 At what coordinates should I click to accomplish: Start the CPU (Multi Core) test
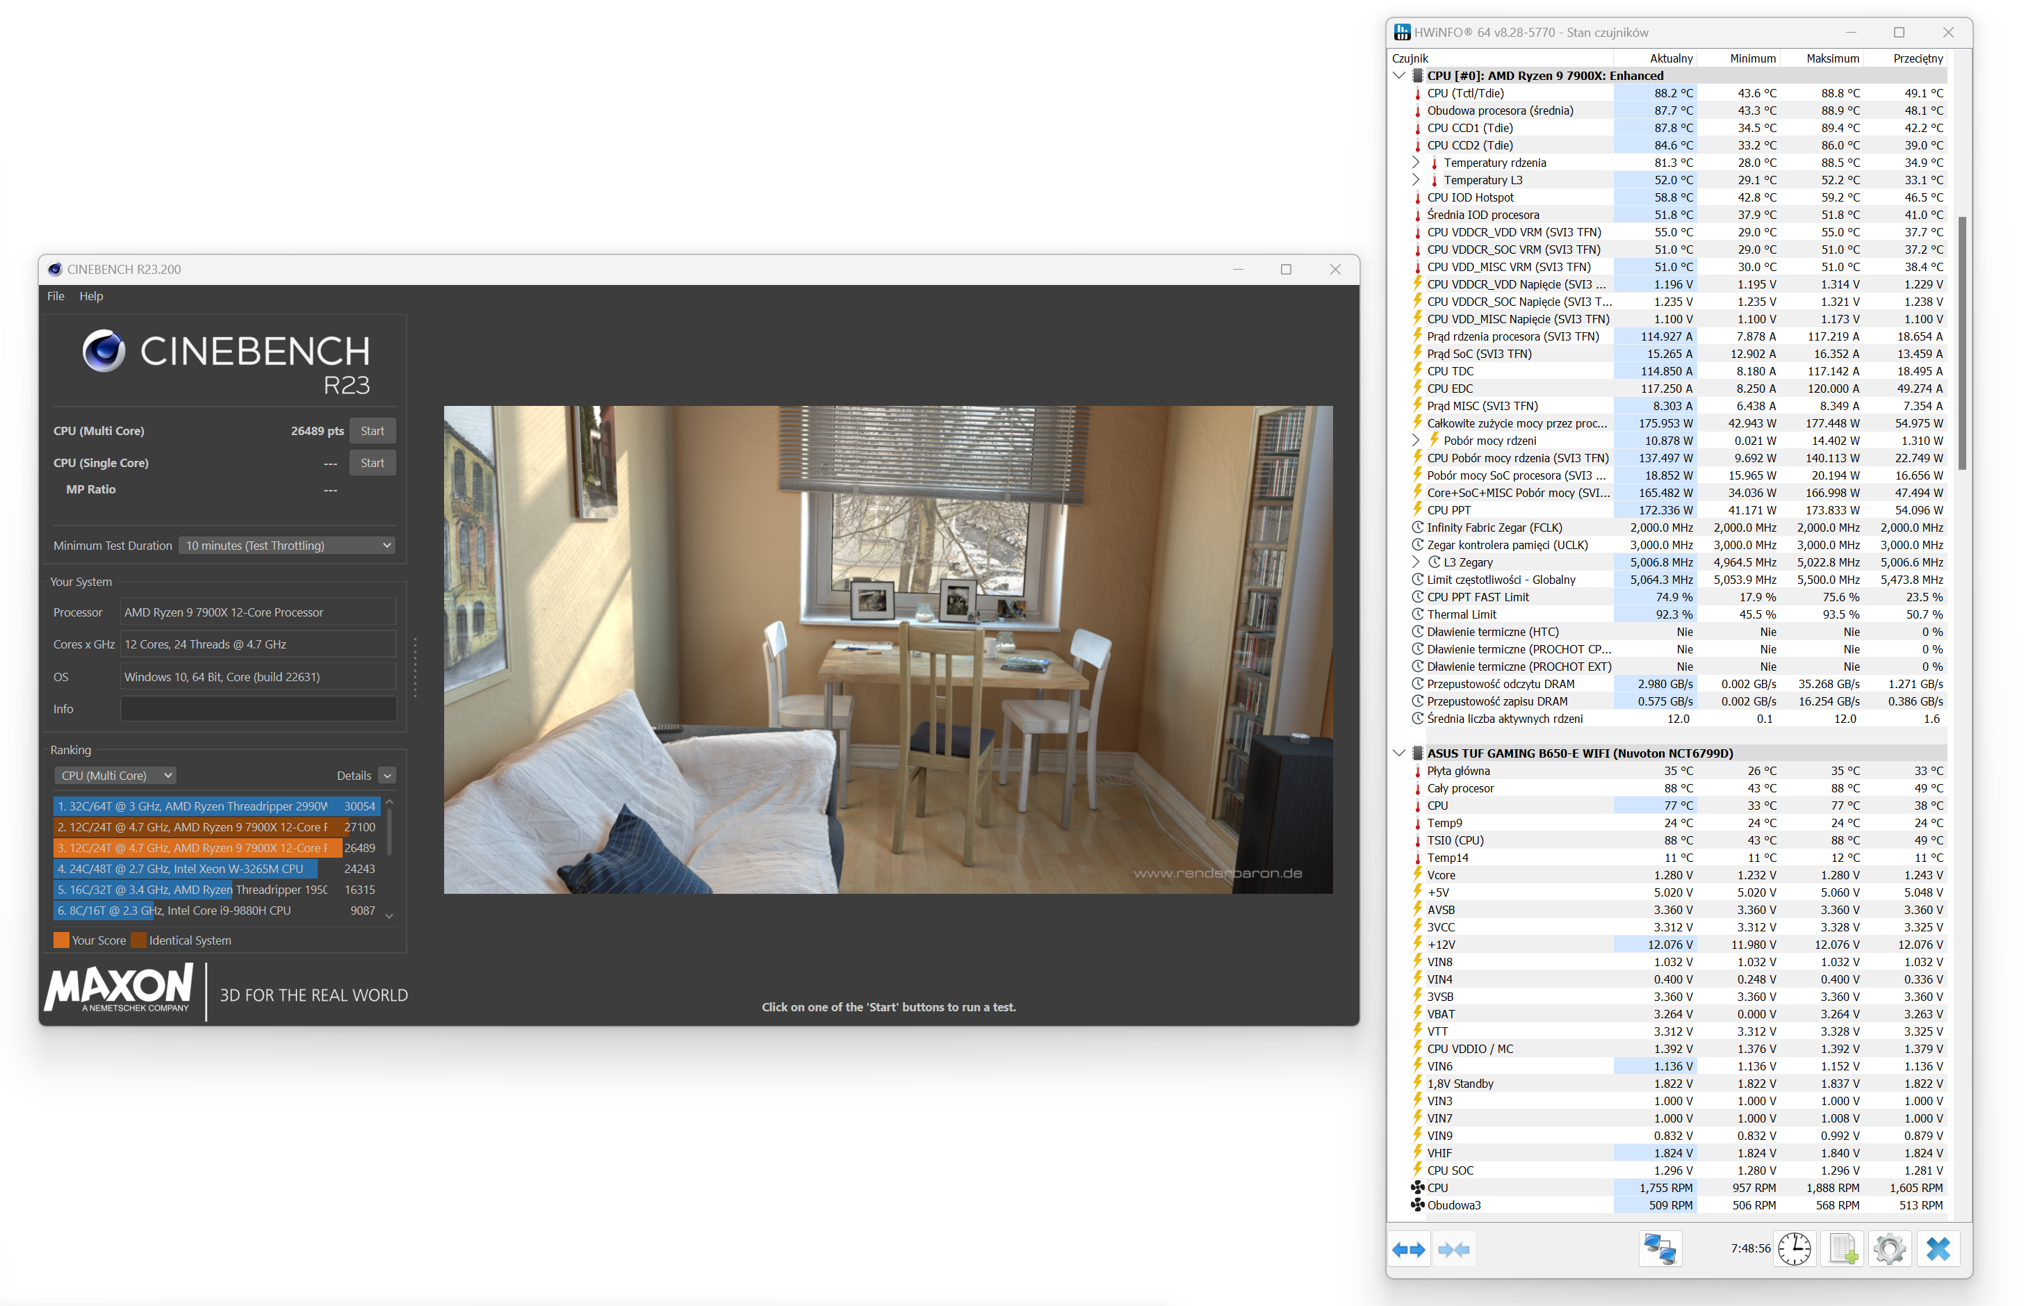[372, 431]
